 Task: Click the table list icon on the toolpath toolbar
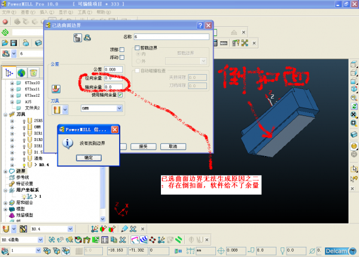105,240
